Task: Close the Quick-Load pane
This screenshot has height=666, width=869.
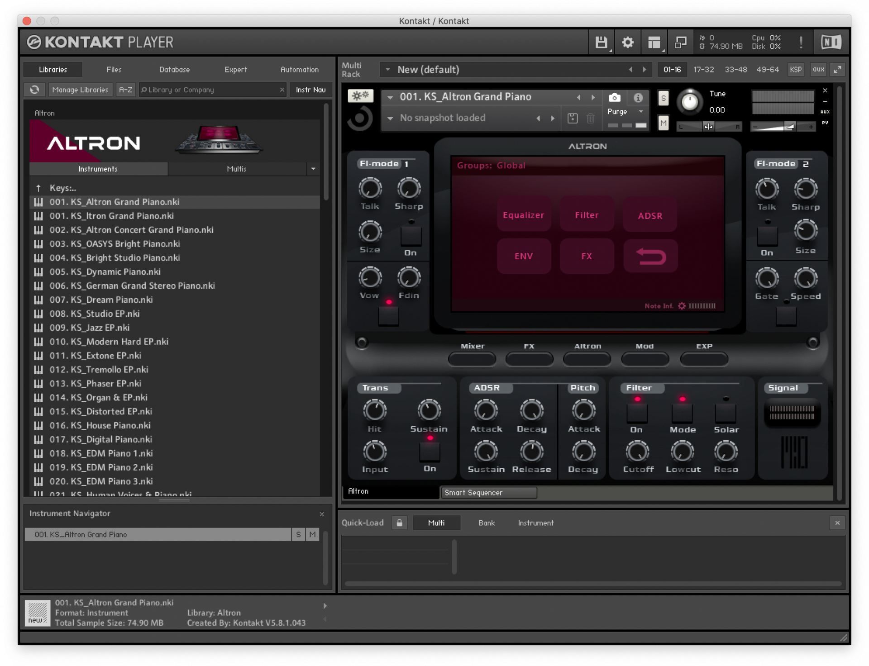Action: 837,523
